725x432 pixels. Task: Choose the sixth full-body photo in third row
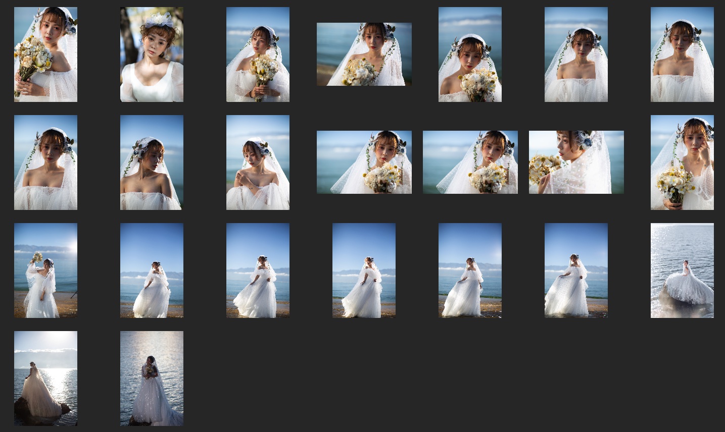tap(576, 271)
